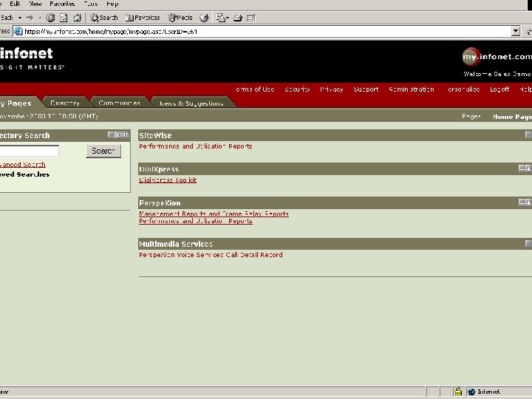Viewport: 532px width, 399px height.
Task: Open the Forward button history dropdown arrow
Action: pyautogui.click(x=40, y=18)
